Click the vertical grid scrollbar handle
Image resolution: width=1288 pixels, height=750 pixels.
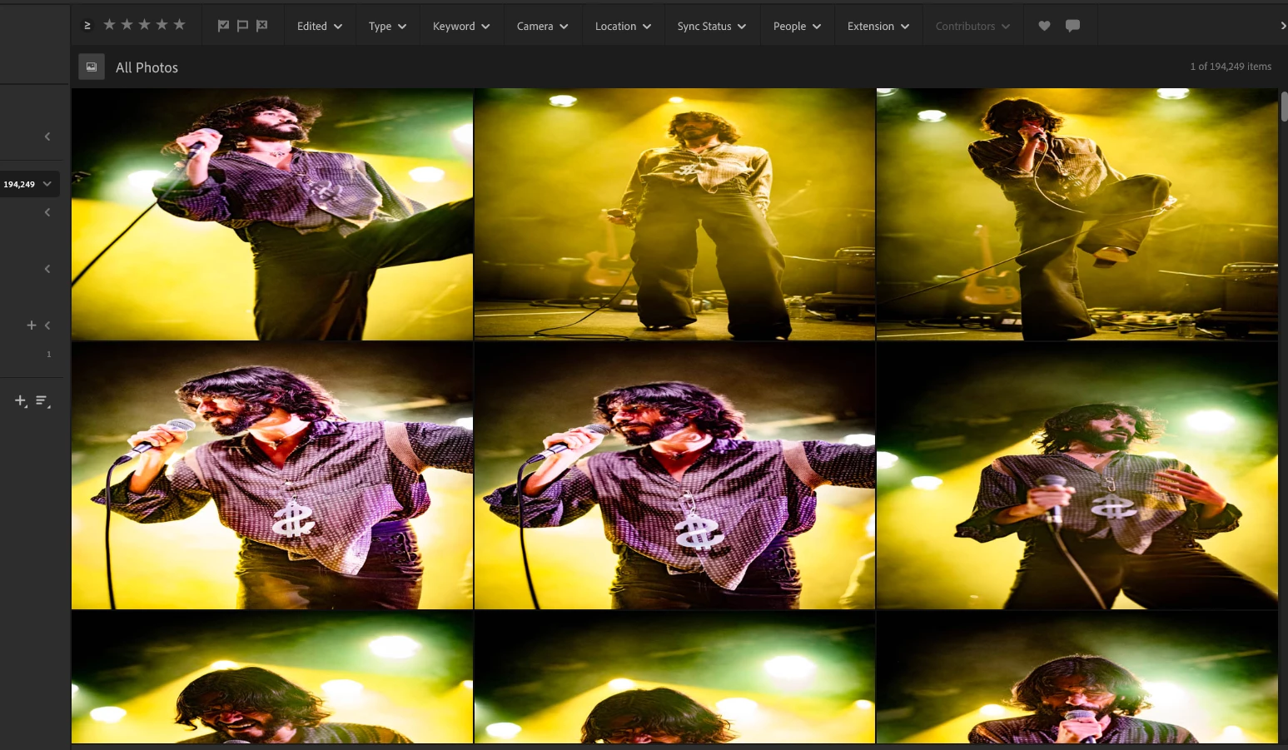click(1284, 107)
